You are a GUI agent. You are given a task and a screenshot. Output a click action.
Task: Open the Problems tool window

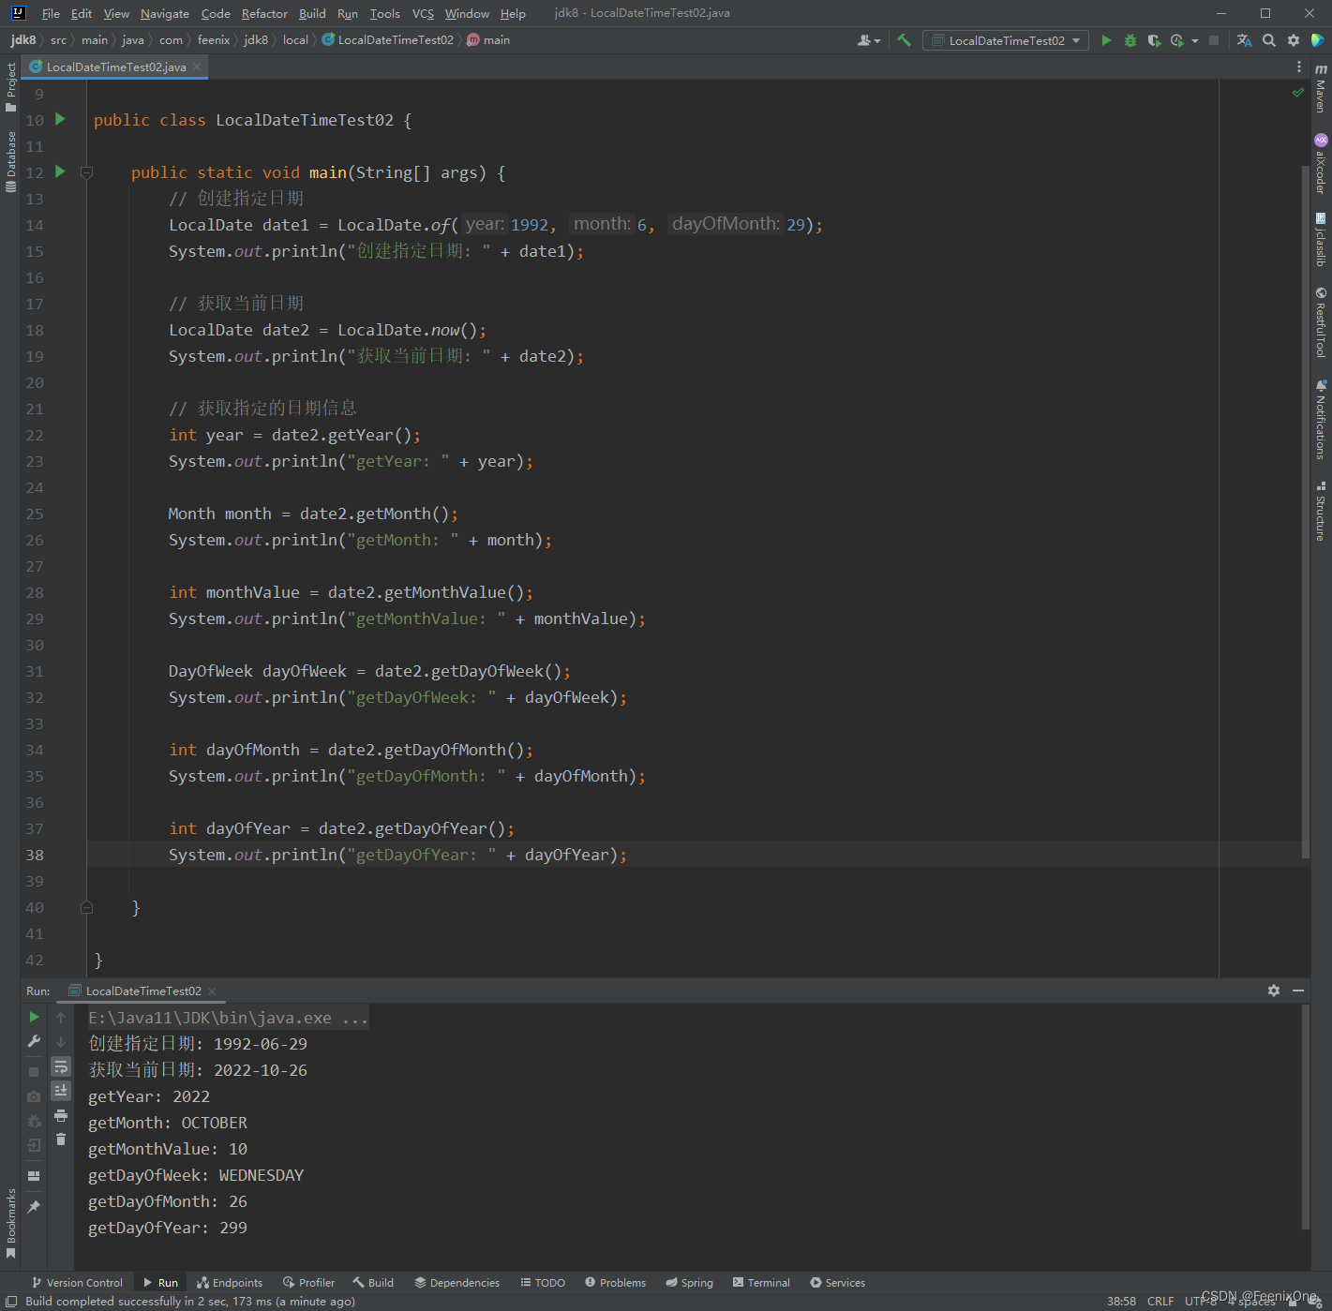pyautogui.click(x=615, y=1283)
